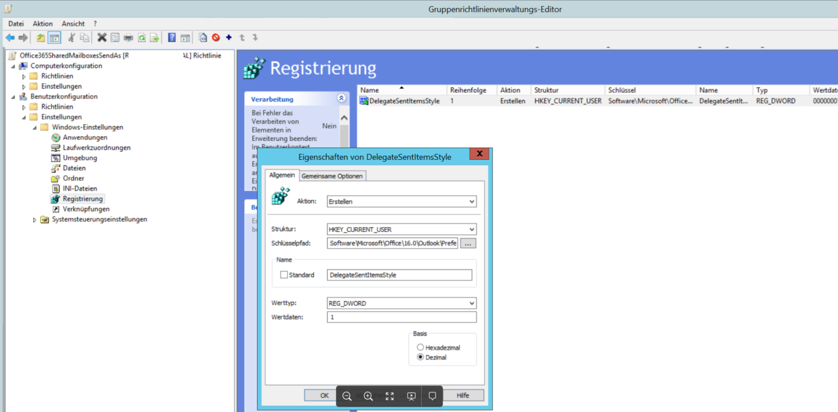Click the printer icon in toolbar
This screenshot has height=412, width=838.
click(x=128, y=38)
